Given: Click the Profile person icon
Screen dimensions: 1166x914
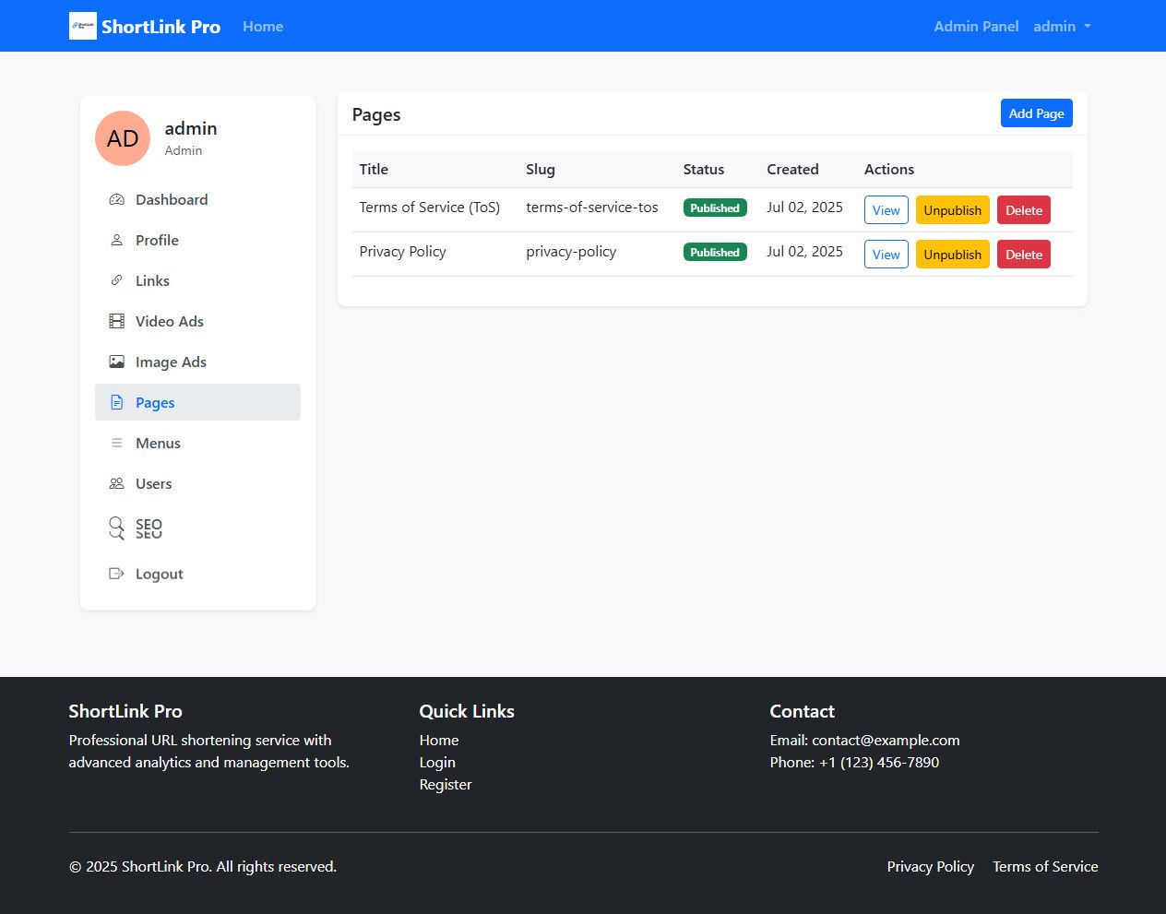Looking at the screenshot, I should point(116,240).
